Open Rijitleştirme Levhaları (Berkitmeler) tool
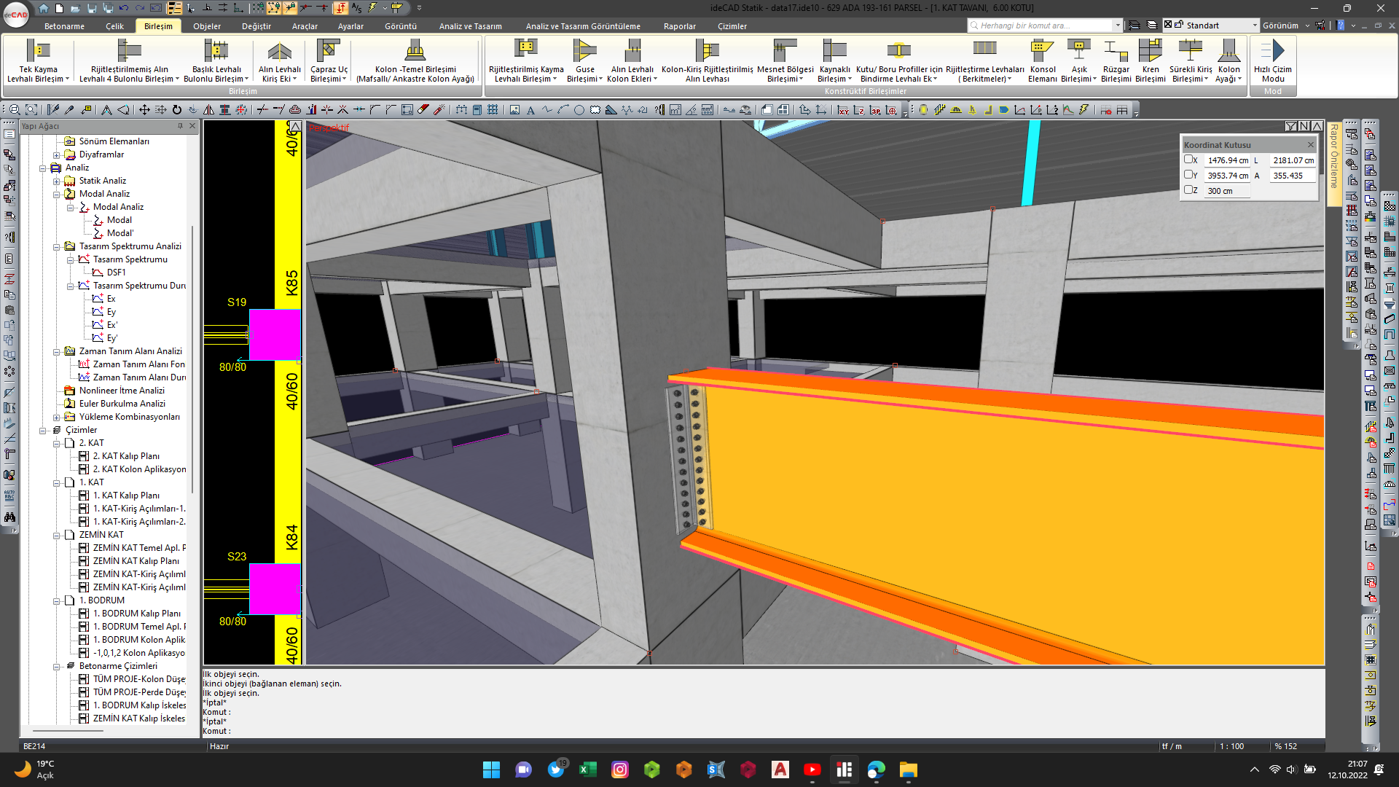This screenshot has width=1399, height=787. (x=984, y=61)
